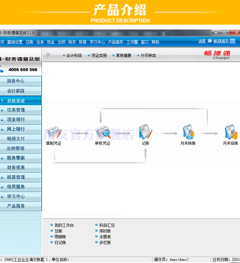Open the 税务 menu
This screenshot has height=263, width=240.
coord(72,42)
